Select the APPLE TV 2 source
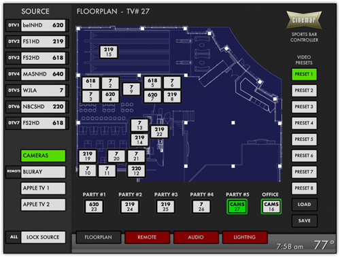 [43, 205]
